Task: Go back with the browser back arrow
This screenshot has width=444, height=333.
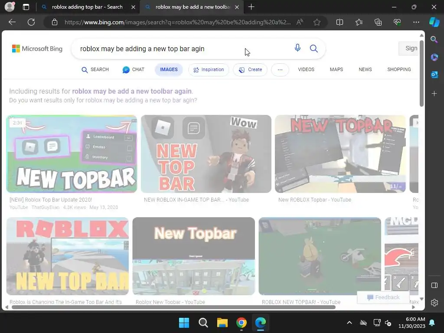Action: (12, 22)
